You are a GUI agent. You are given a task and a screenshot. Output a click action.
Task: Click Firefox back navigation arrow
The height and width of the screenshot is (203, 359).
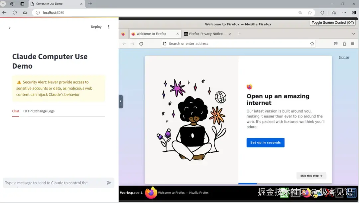click(x=124, y=44)
